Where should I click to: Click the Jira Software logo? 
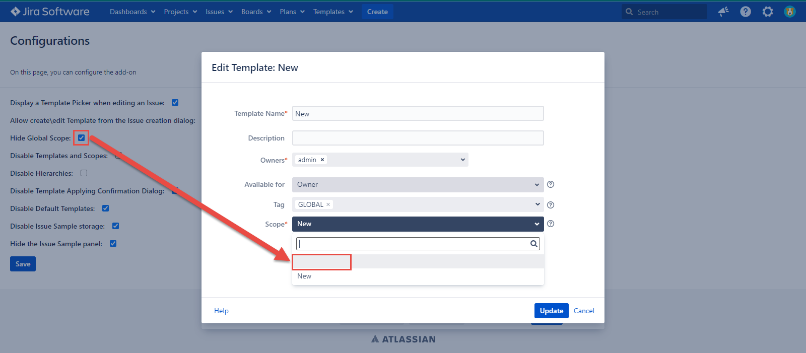pos(50,12)
